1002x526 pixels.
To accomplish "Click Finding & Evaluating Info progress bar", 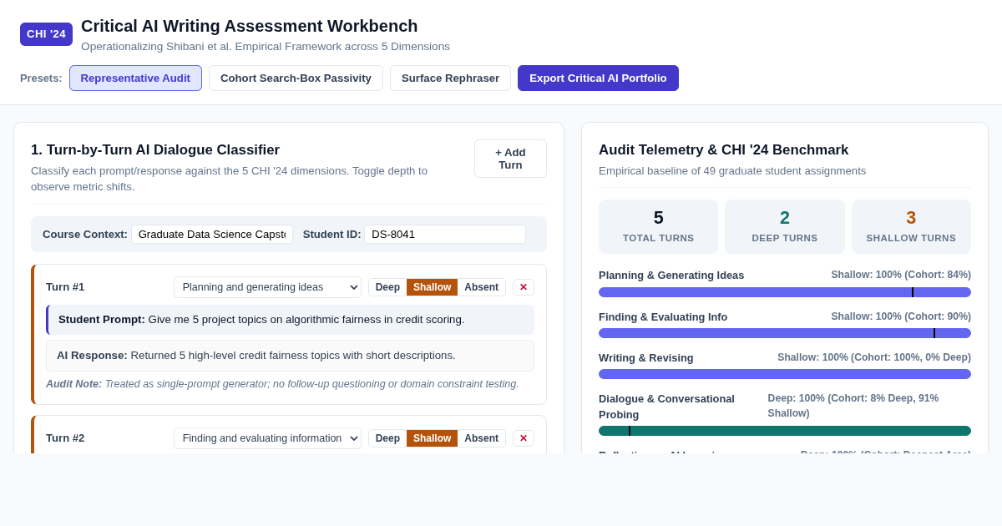I will click(x=785, y=333).
